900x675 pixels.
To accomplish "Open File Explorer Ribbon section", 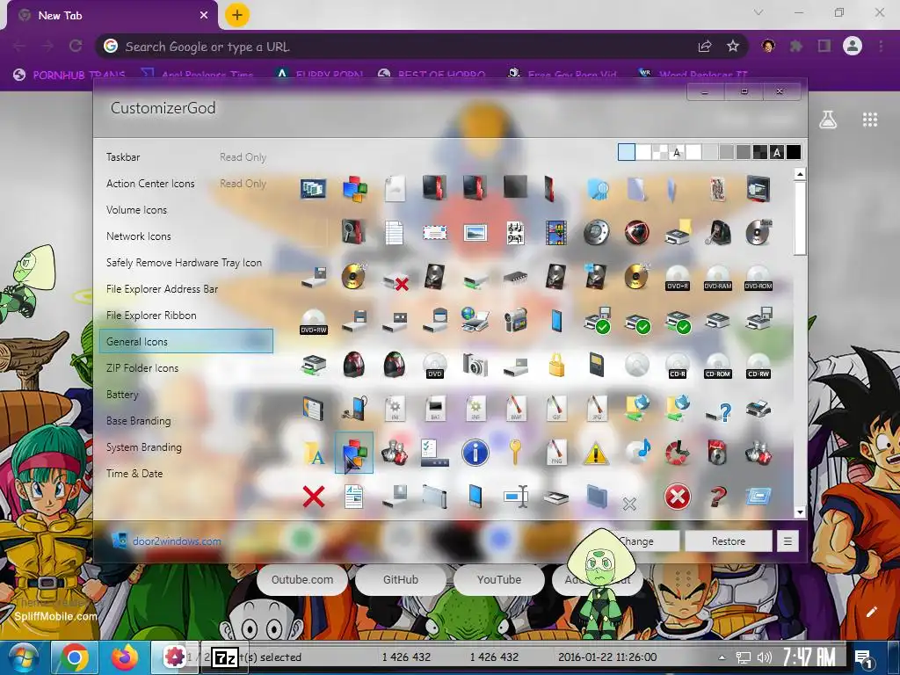I will [151, 316].
